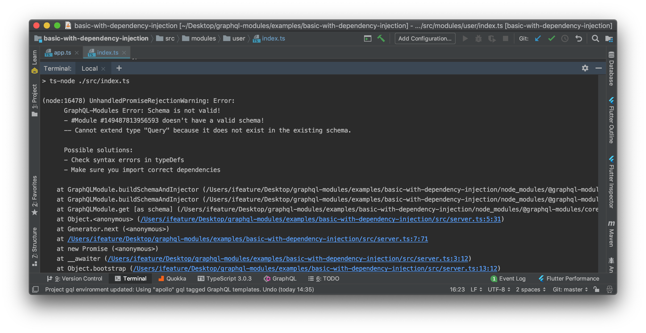
Task: Click the green Build hammer icon
Action: click(x=381, y=38)
